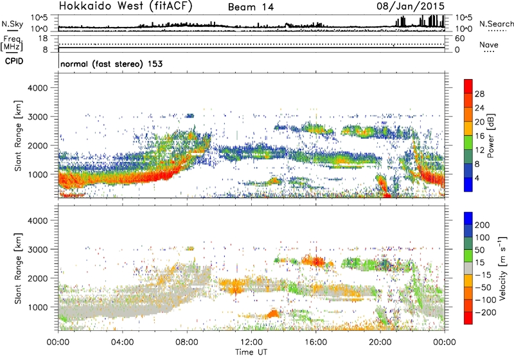Click the '12:00' time axis label
The height and width of the screenshot is (356, 514).
251,343
